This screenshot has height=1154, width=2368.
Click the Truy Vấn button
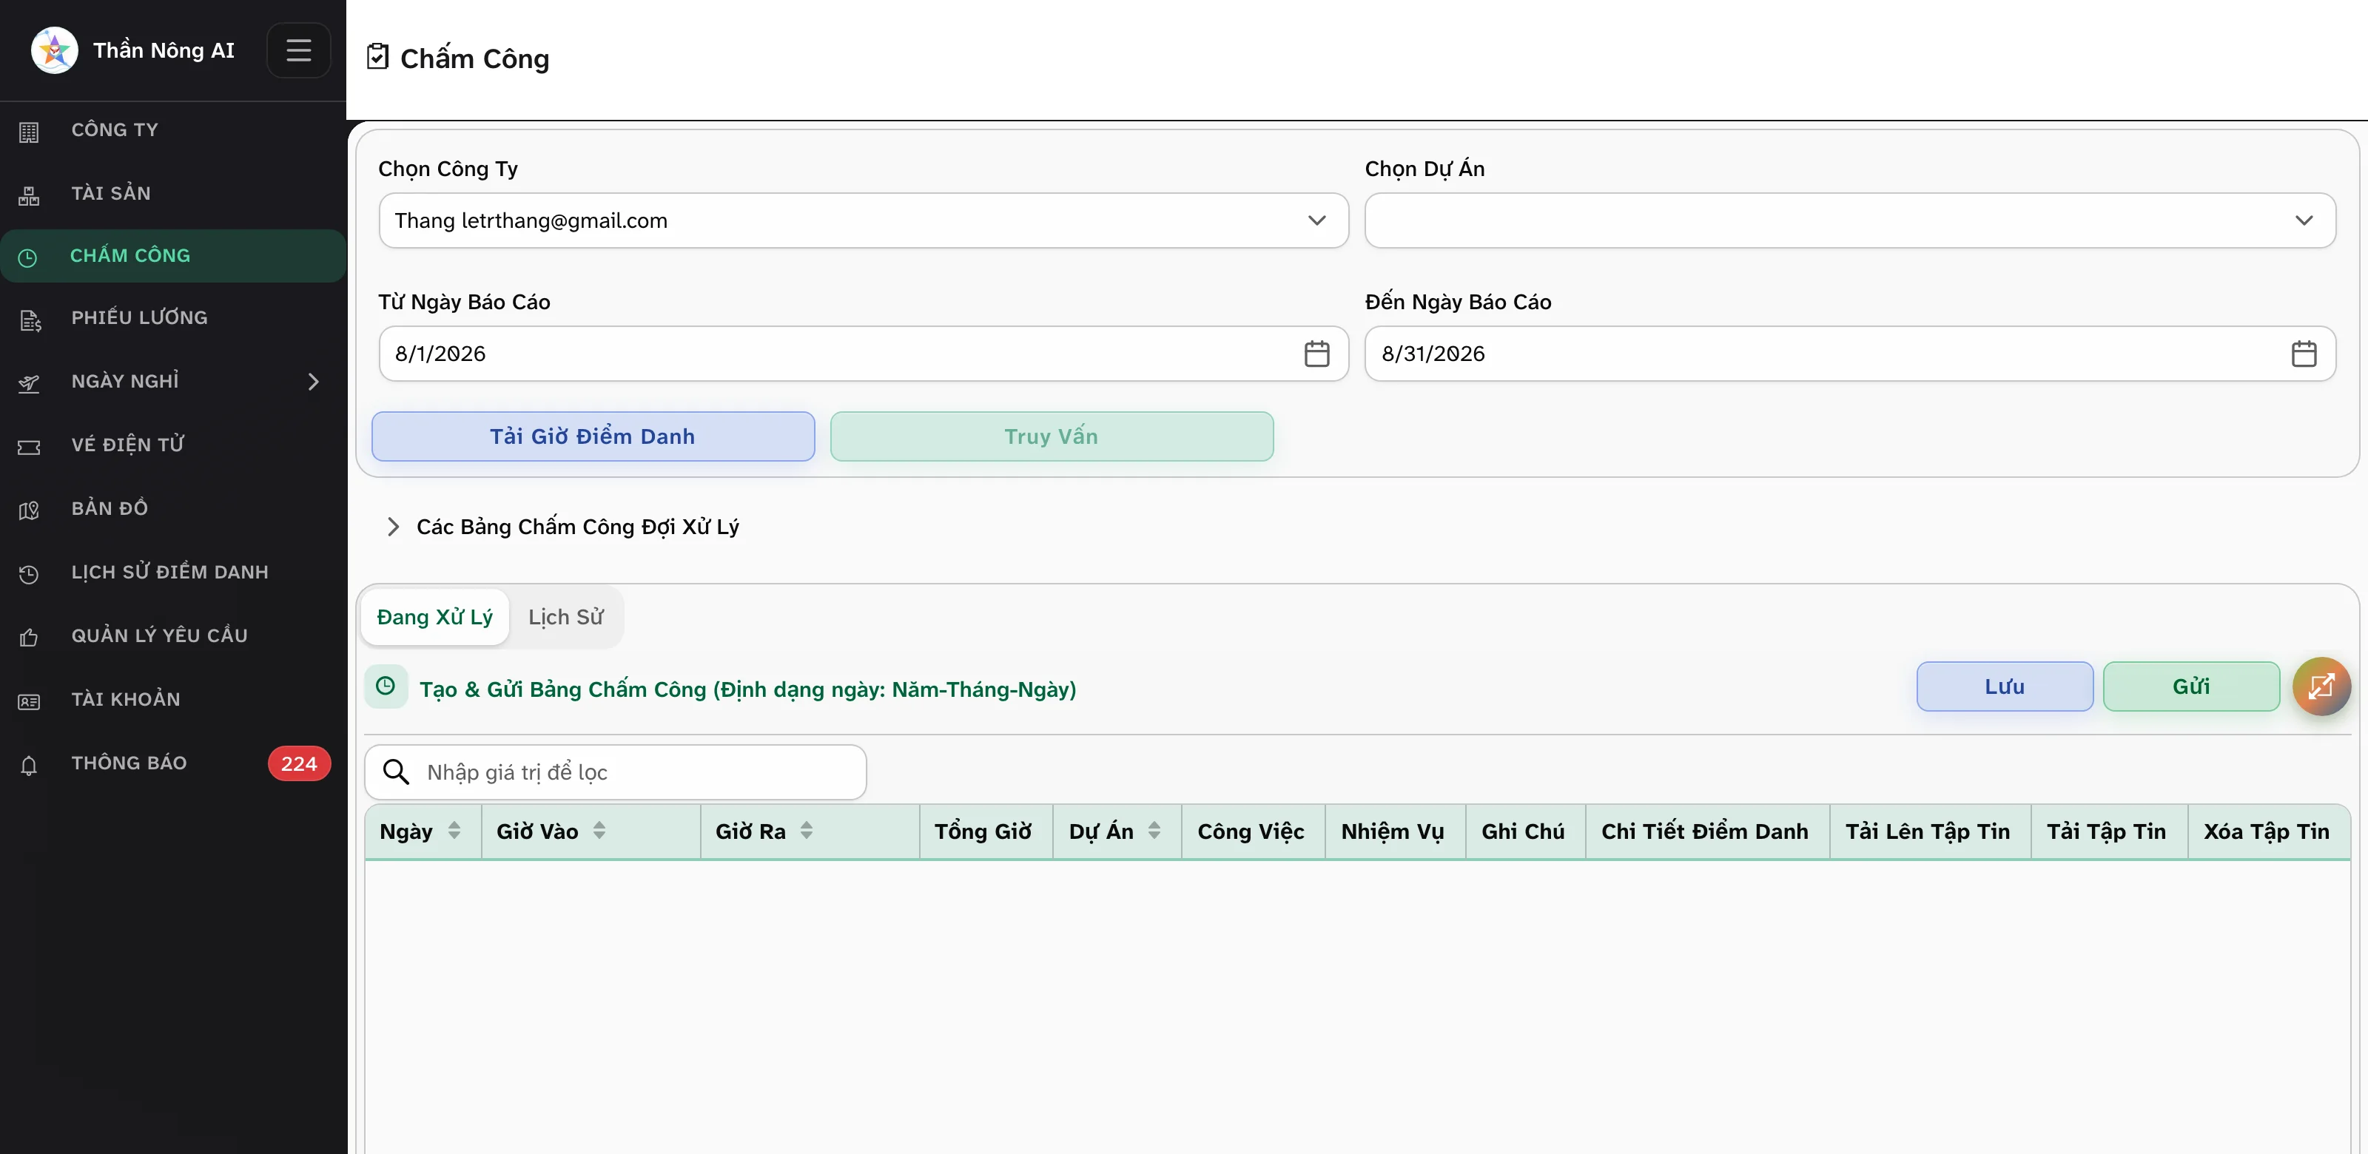coord(1052,436)
